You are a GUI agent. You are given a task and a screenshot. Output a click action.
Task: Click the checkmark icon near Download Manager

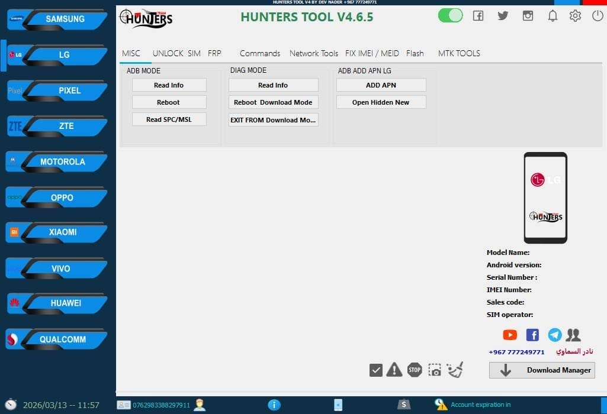[375, 370]
